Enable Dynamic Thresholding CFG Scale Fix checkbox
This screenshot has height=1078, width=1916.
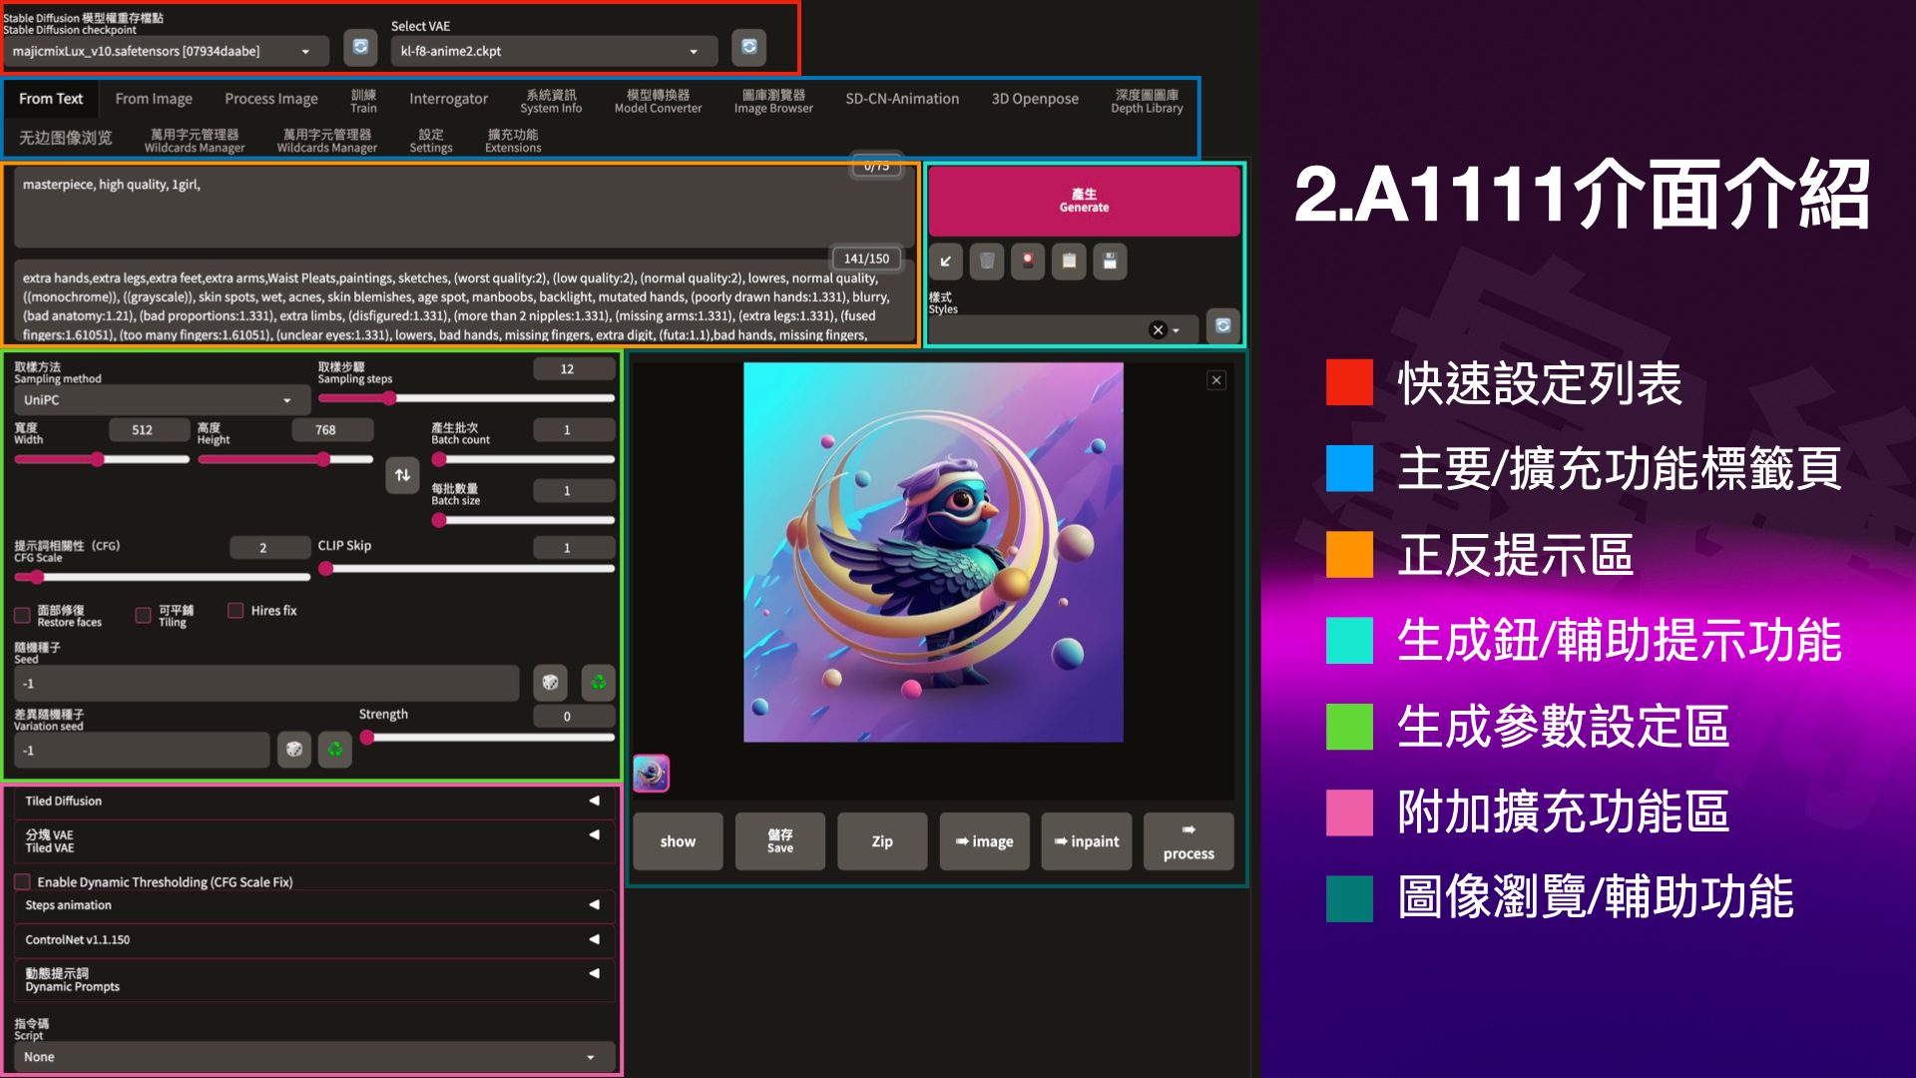[x=22, y=882]
